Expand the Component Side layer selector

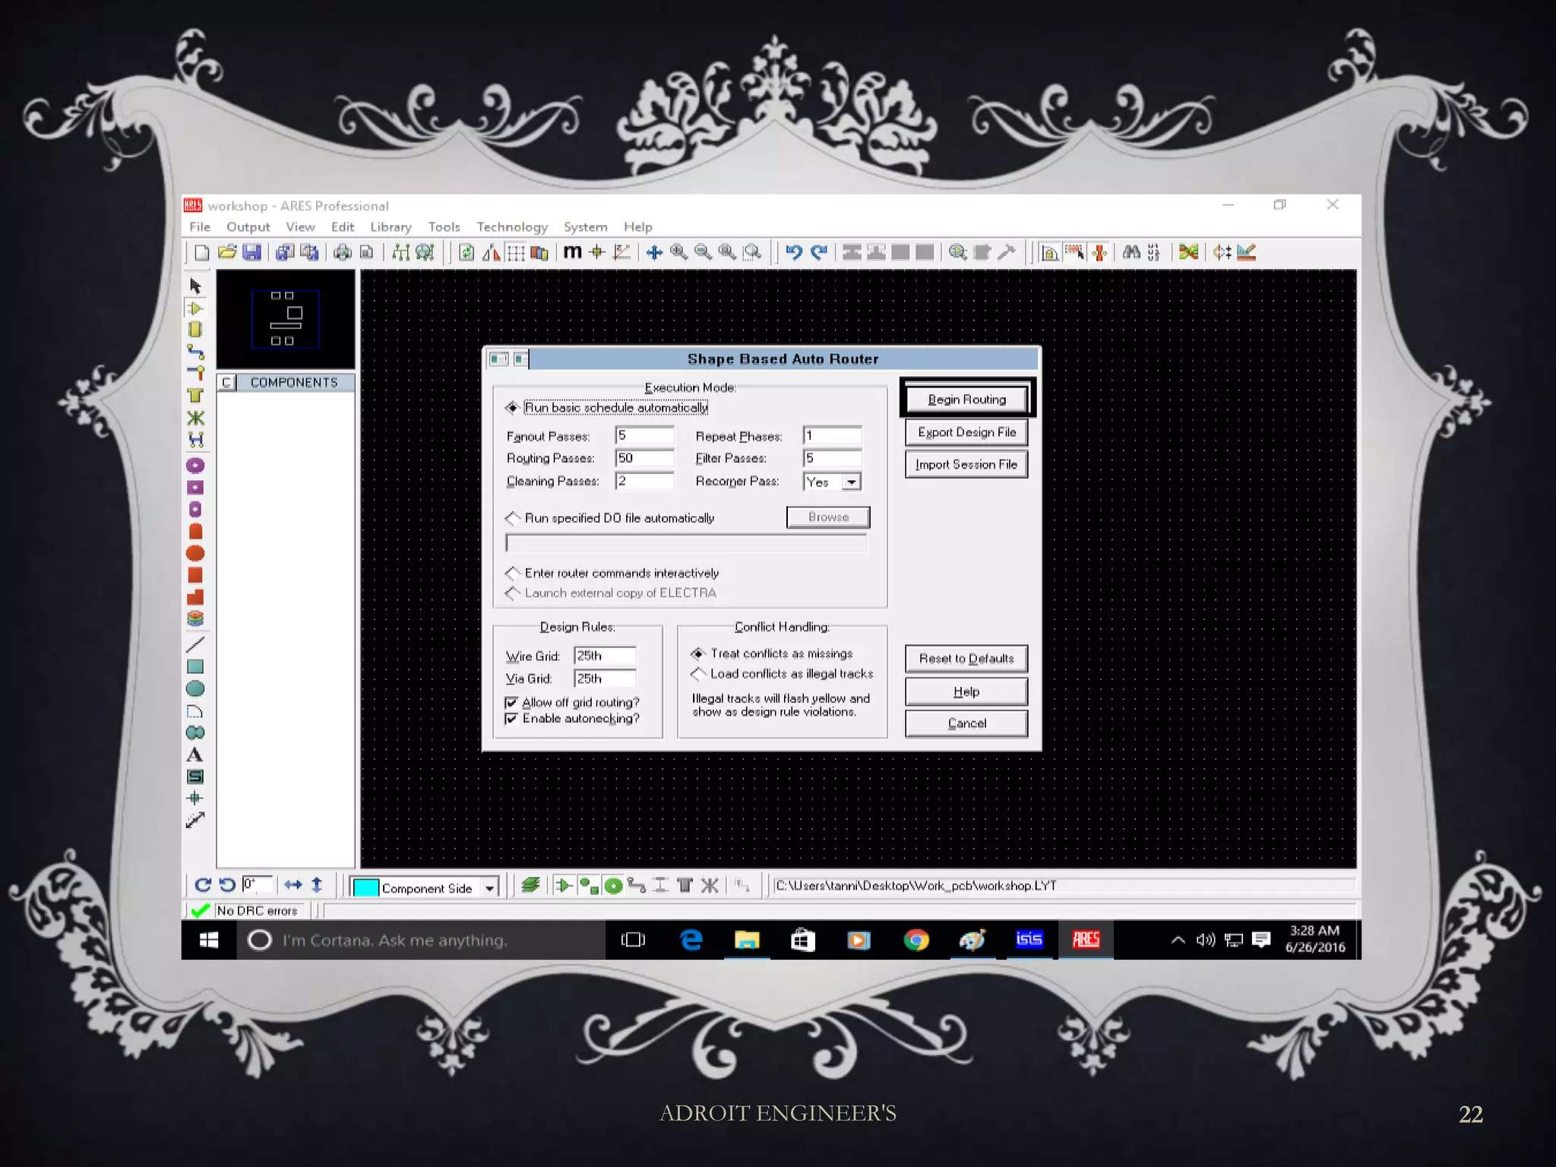[490, 887]
